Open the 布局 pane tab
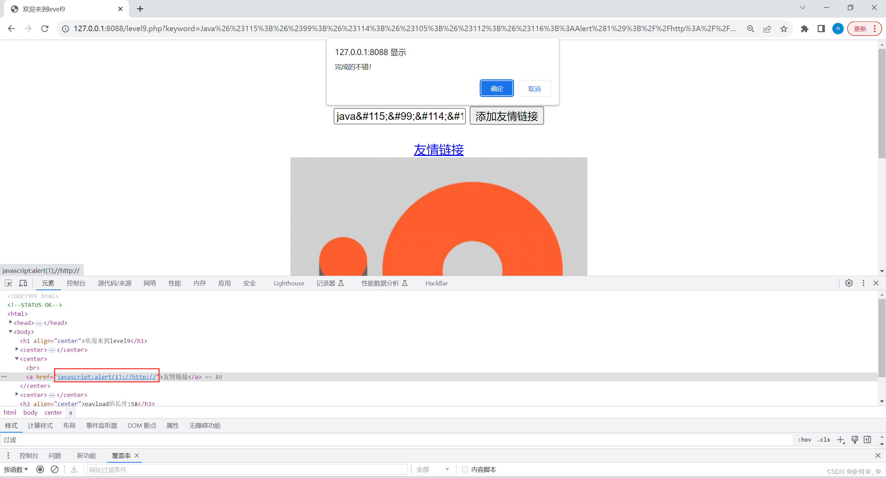Viewport: 886px width, 478px height. coord(69,426)
